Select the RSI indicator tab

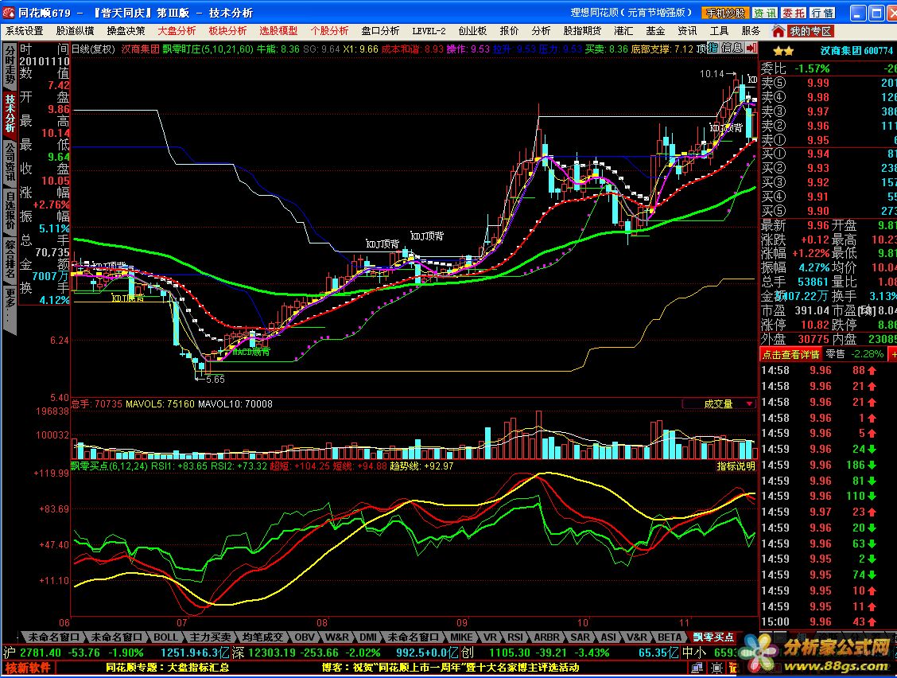[x=515, y=637]
